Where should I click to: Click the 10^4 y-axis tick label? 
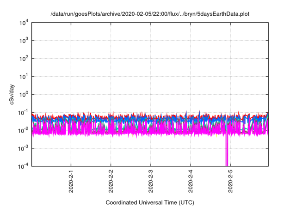(24, 23)
